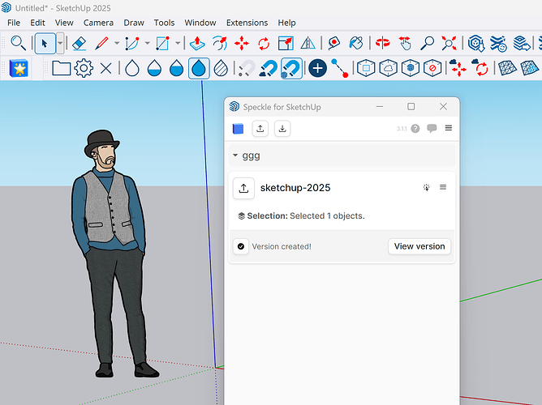Click the Zoom Extents tool
The width and height of the screenshot is (542, 405).
(449, 44)
